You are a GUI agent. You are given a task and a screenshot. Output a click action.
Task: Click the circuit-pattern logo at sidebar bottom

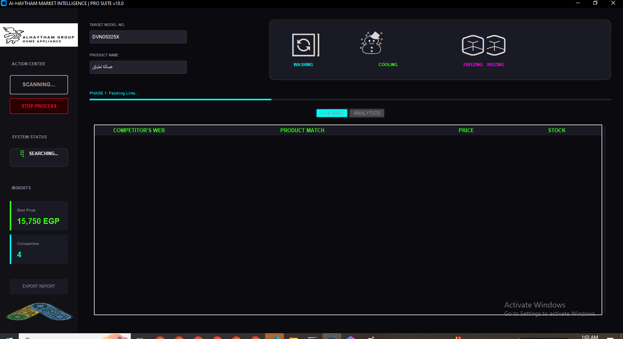39,312
